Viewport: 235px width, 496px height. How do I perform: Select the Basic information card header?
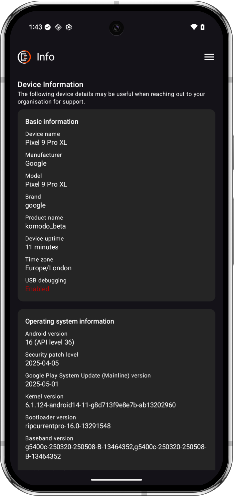coord(52,122)
